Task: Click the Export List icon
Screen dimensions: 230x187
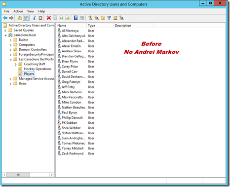Action: coord(67,18)
